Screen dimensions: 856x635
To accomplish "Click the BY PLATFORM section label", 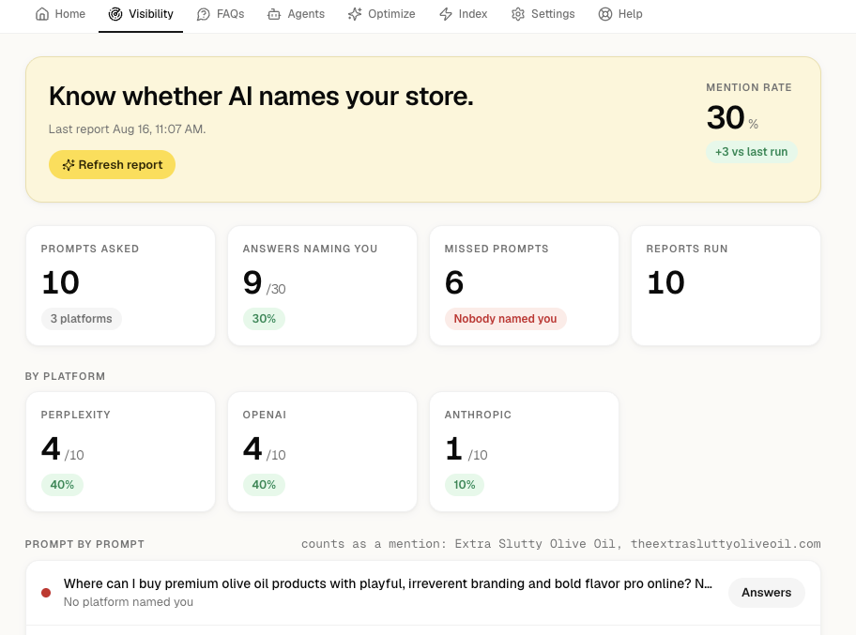I will tap(65, 376).
